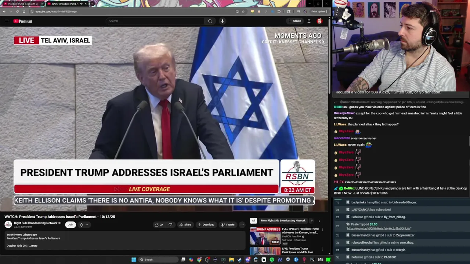
Task: Open the browser extensions puzzle icon
Action: [279, 11]
